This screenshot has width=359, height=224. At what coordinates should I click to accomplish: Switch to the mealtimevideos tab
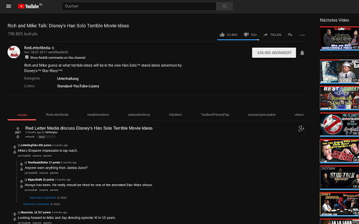pos(98,115)
